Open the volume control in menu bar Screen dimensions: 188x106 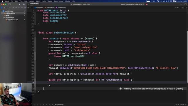pyautogui.click(x=164, y=1)
